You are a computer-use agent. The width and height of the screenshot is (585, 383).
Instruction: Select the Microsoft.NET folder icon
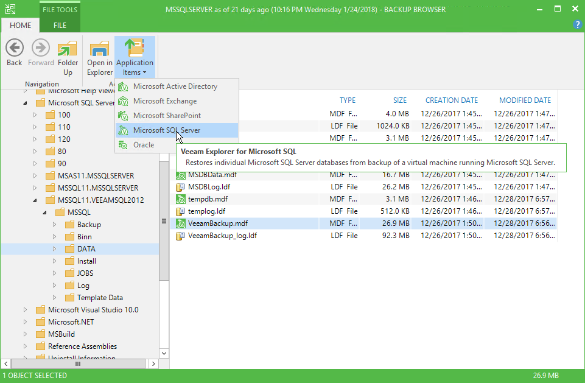40,322
